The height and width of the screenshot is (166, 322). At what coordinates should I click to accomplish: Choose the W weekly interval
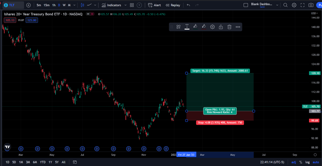[64, 5]
